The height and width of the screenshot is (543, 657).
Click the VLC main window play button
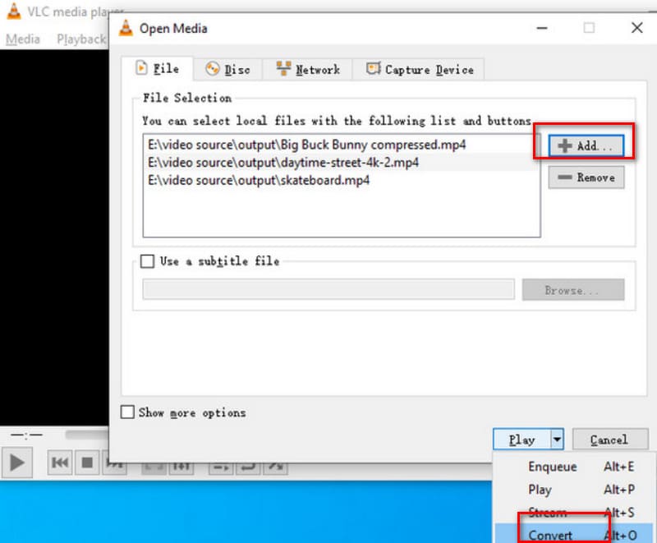[16, 463]
